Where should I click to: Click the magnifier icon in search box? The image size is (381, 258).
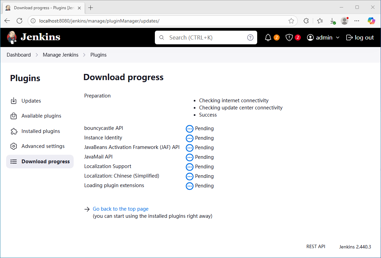click(162, 37)
